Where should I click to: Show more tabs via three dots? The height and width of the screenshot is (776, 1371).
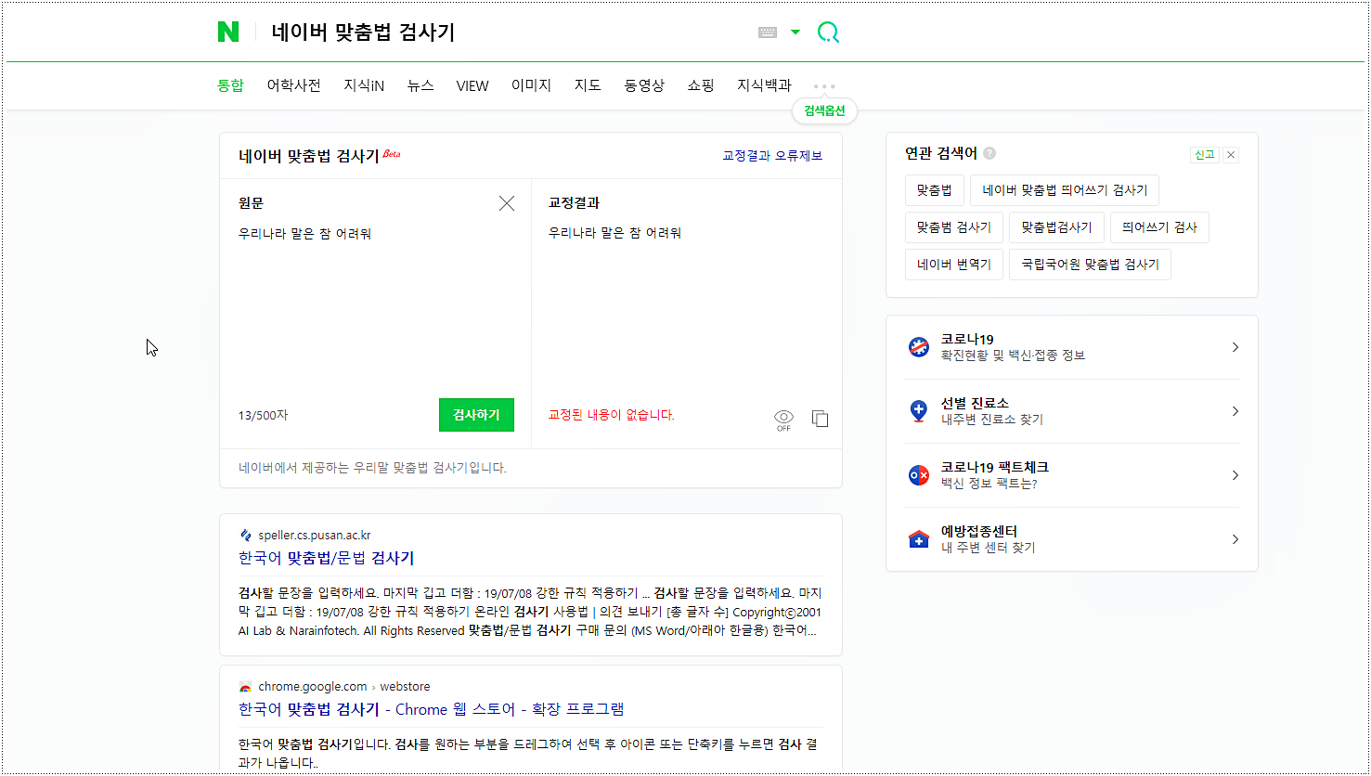tap(824, 86)
